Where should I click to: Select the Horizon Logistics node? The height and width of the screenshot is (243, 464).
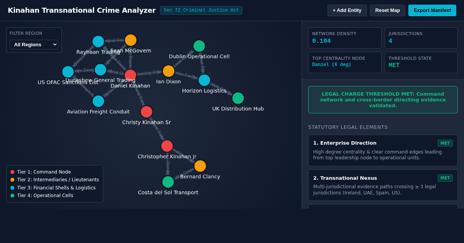[x=204, y=80]
